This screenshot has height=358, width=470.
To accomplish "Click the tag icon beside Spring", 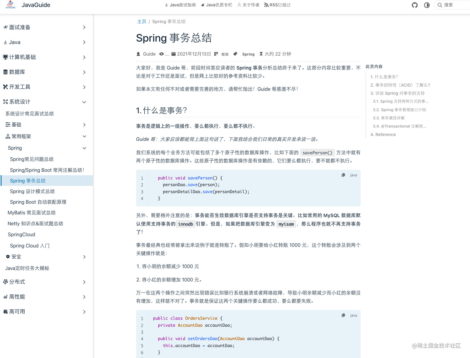I will [235, 54].
